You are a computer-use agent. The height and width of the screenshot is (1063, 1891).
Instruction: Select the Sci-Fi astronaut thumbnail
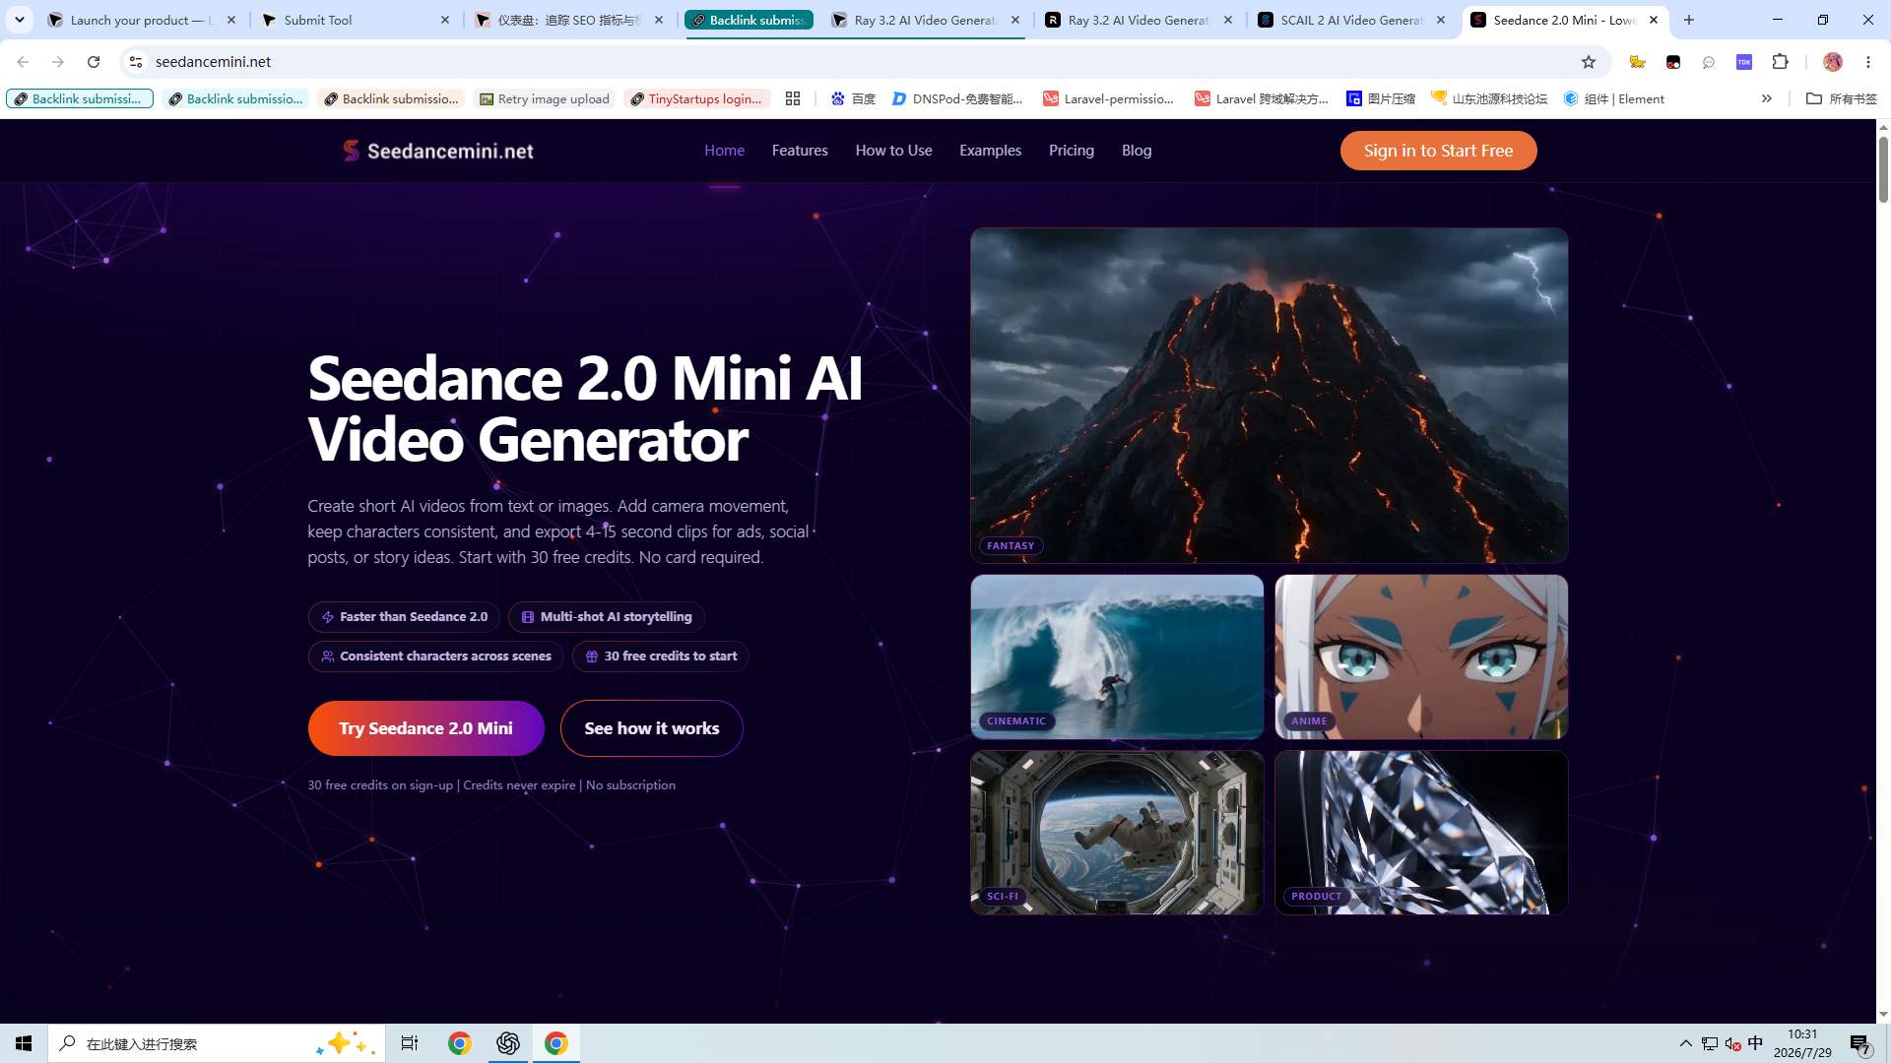click(1117, 833)
